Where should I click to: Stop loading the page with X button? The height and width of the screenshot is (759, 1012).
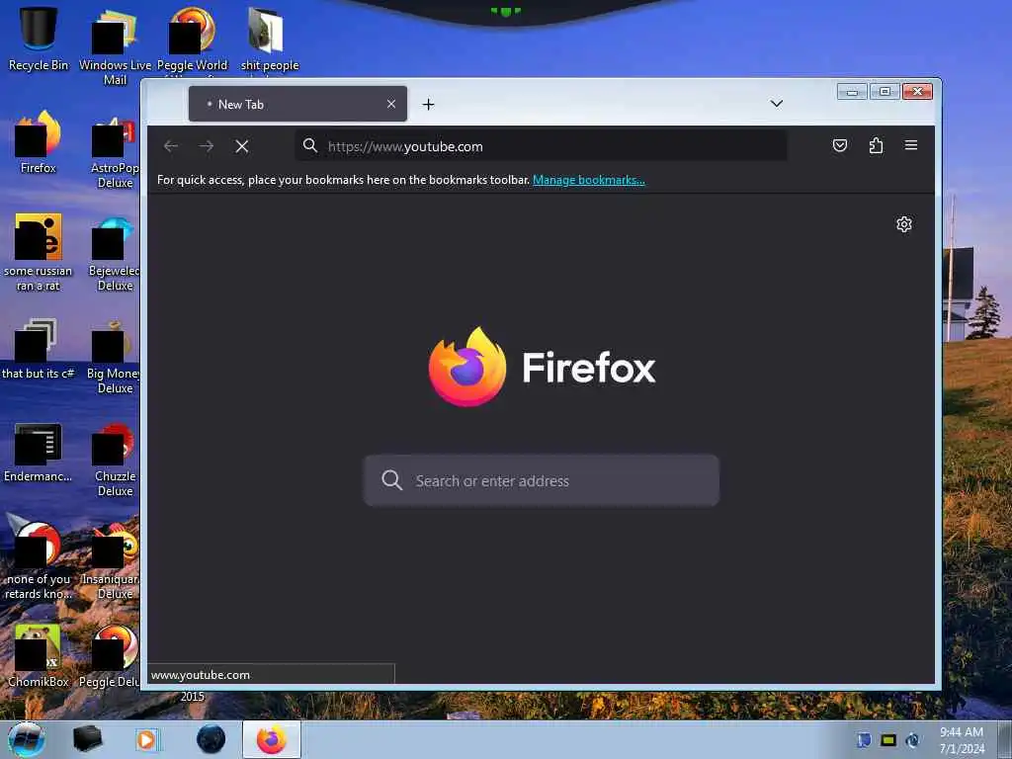tap(242, 146)
